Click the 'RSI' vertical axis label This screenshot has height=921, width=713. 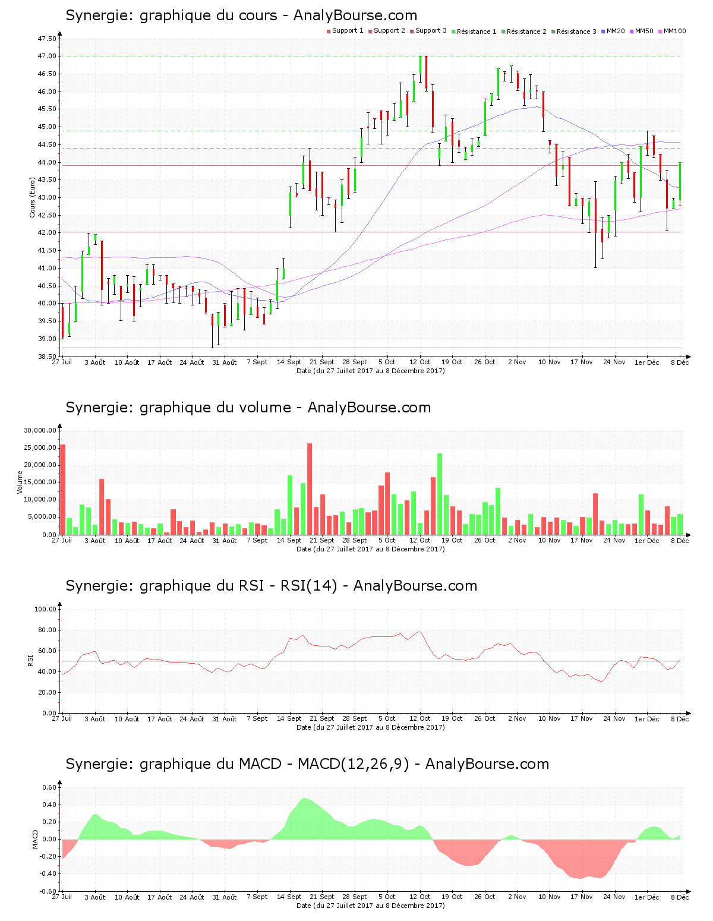click(30, 660)
